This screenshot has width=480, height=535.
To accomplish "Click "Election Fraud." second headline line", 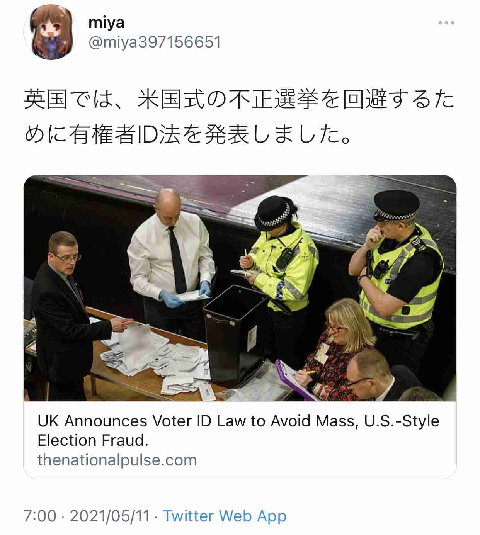I will [93, 440].
